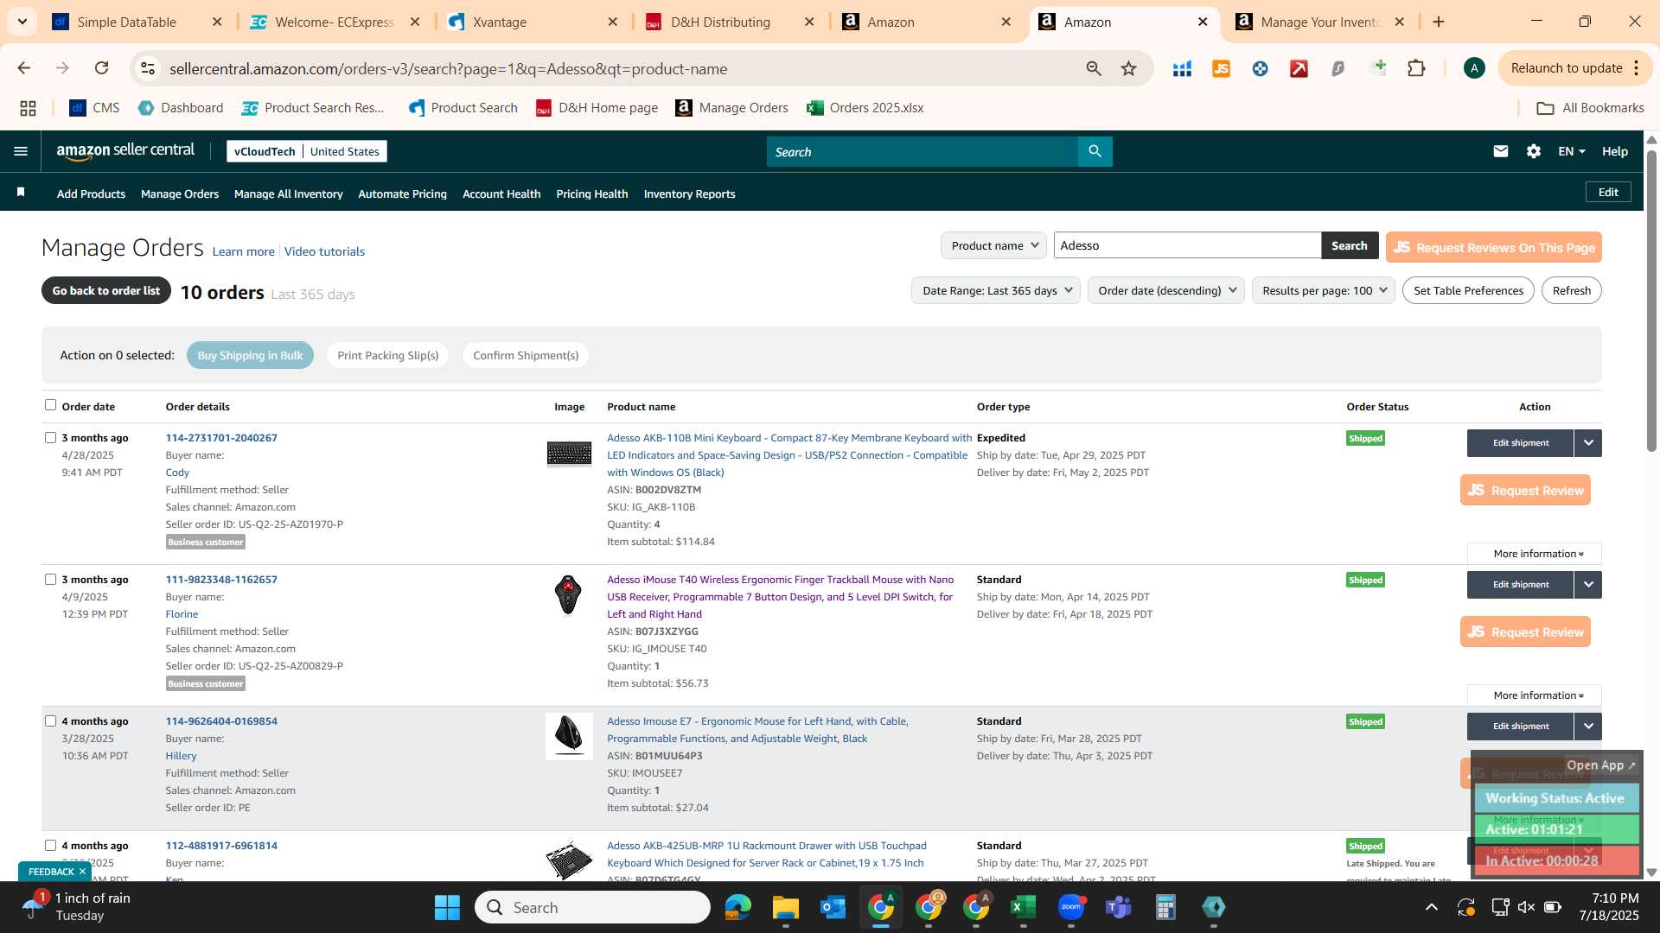The image size is (1660, 933).
Task: Click the bookmark flag icon in the nav bar
Action: (x=21, y=193)
